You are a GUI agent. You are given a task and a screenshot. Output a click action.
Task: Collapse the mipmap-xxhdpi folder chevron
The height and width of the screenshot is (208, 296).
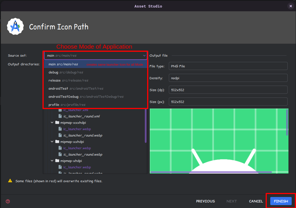52,142
